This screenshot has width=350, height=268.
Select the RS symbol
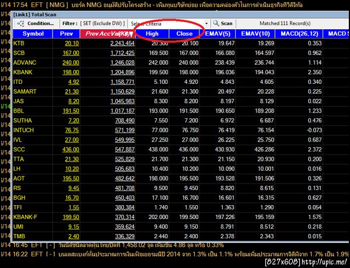[17, 188]
